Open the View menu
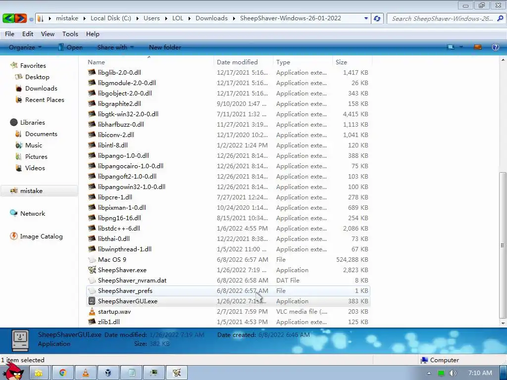The height and width of the screenshot is (380, 507). click(48, 34)
